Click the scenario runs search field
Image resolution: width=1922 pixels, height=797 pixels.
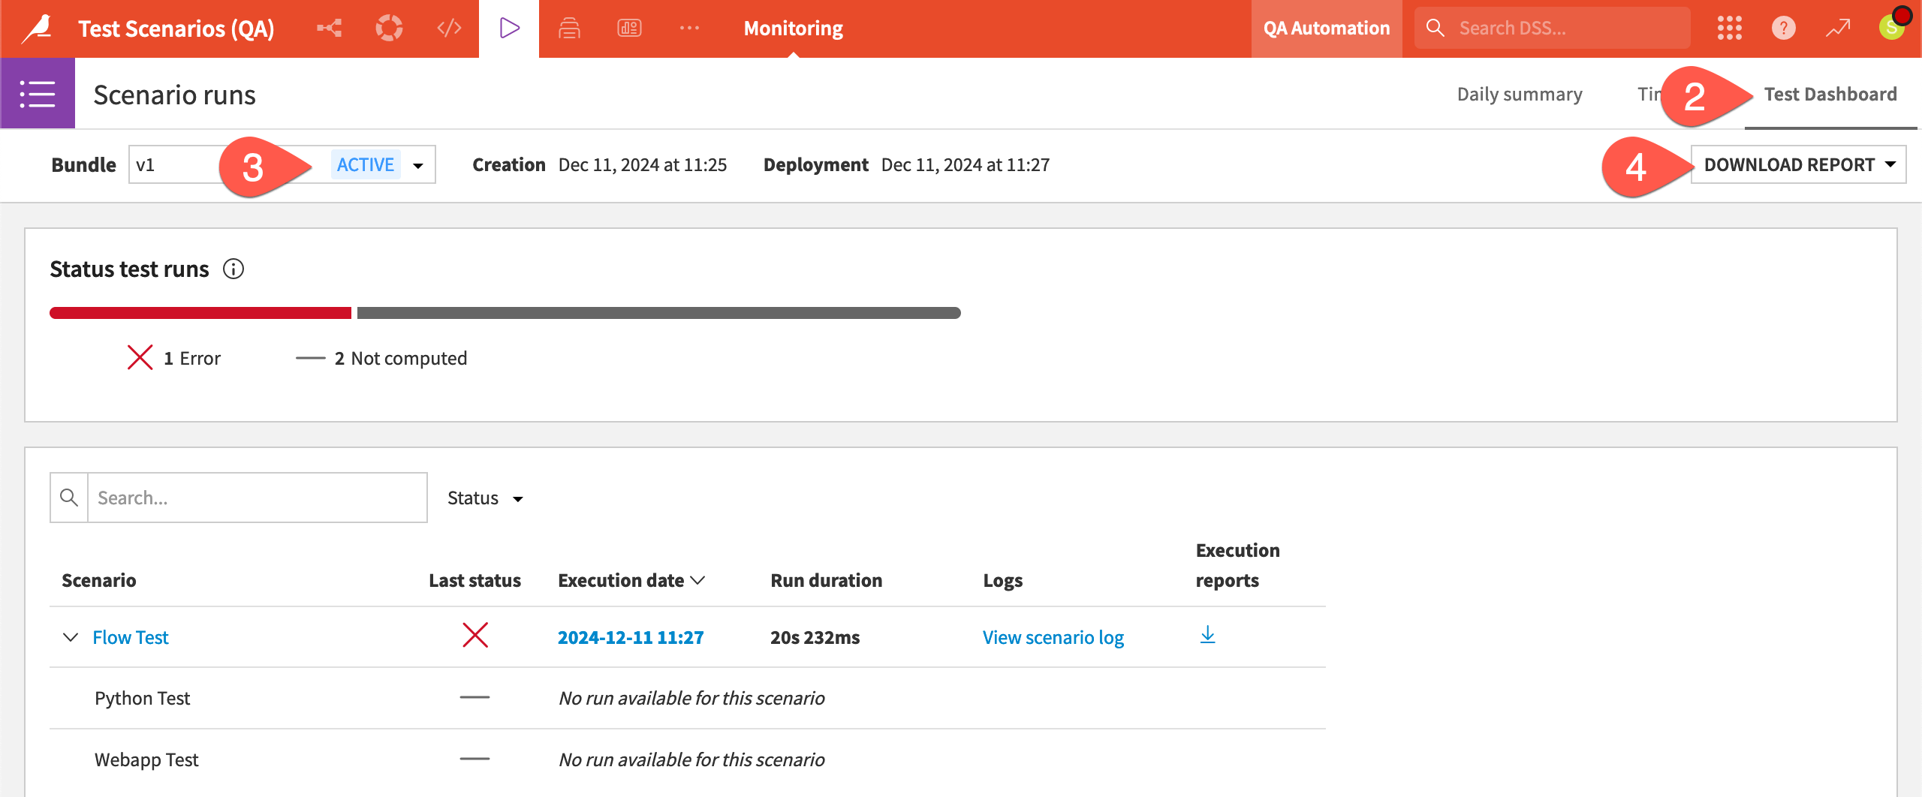(255, 497)
